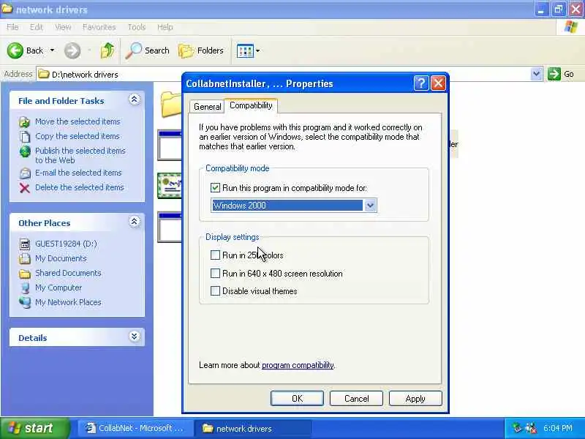Click the My Documents folder icon
The width and height of the screenshot is (585, 439).
coord(25,259)
